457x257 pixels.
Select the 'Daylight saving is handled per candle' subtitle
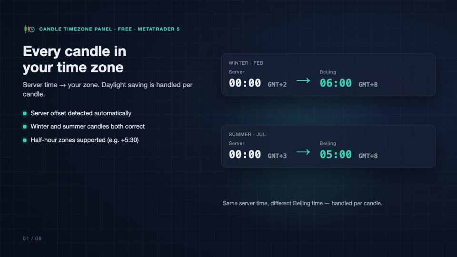pos(108,89)
